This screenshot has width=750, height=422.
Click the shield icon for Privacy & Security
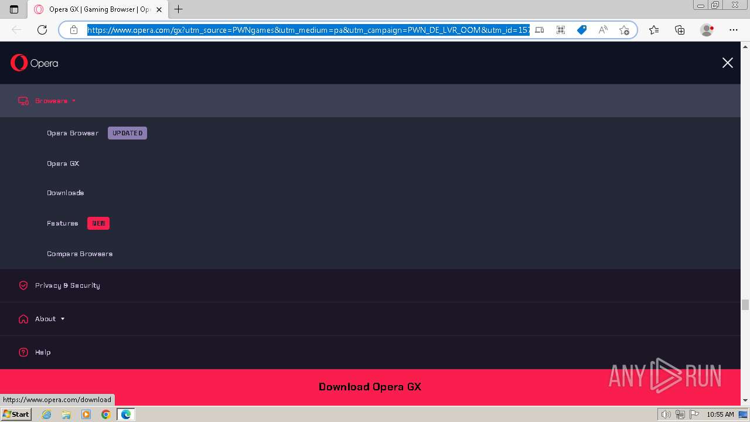click(23, 285)
